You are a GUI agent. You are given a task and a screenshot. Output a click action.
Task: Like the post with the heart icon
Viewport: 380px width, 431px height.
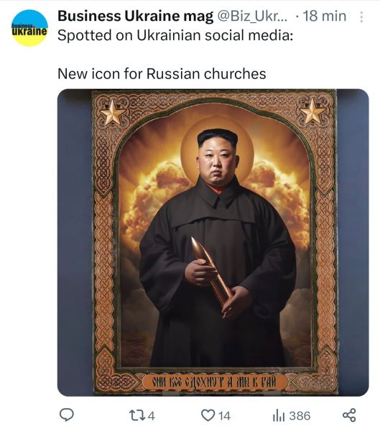[x=208, y=415]
